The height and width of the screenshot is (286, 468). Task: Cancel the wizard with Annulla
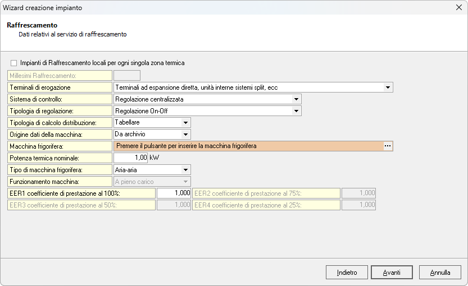tap(440, 273)
